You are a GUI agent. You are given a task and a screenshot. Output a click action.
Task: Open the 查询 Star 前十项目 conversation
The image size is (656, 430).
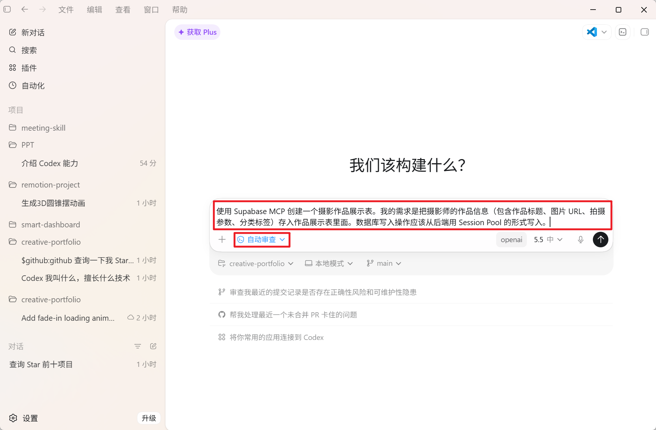82,364
